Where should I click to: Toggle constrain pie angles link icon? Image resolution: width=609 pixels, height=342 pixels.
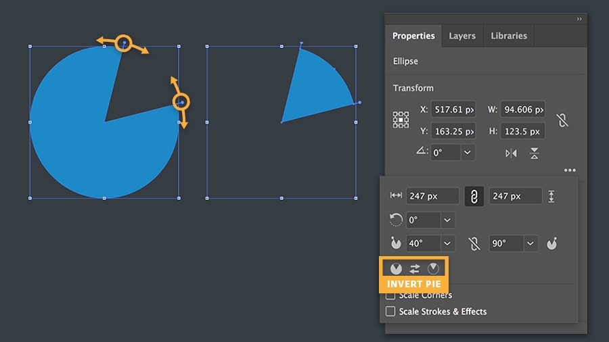point(474,243)
